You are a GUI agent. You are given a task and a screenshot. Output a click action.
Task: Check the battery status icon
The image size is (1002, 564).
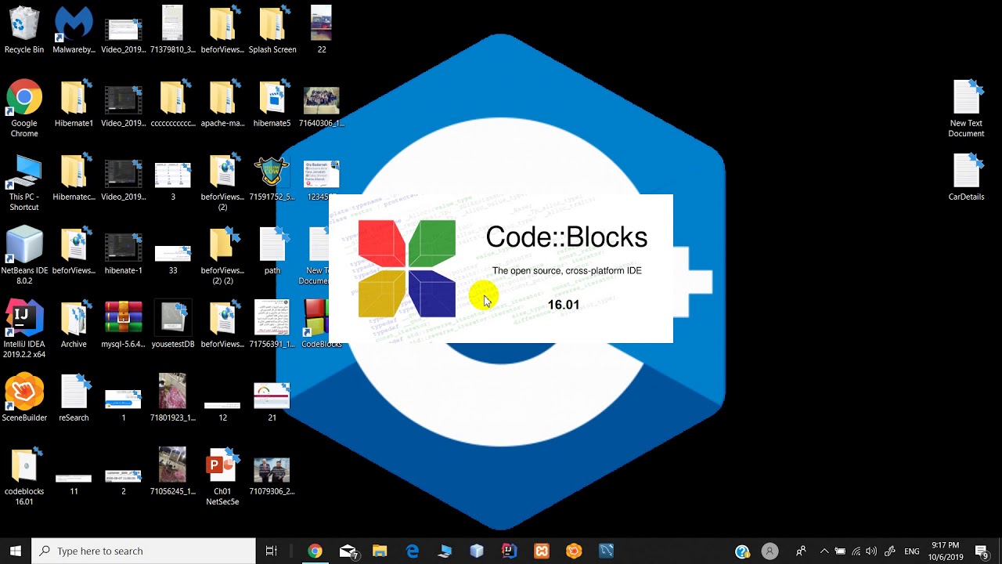click(x=840, y=551)
